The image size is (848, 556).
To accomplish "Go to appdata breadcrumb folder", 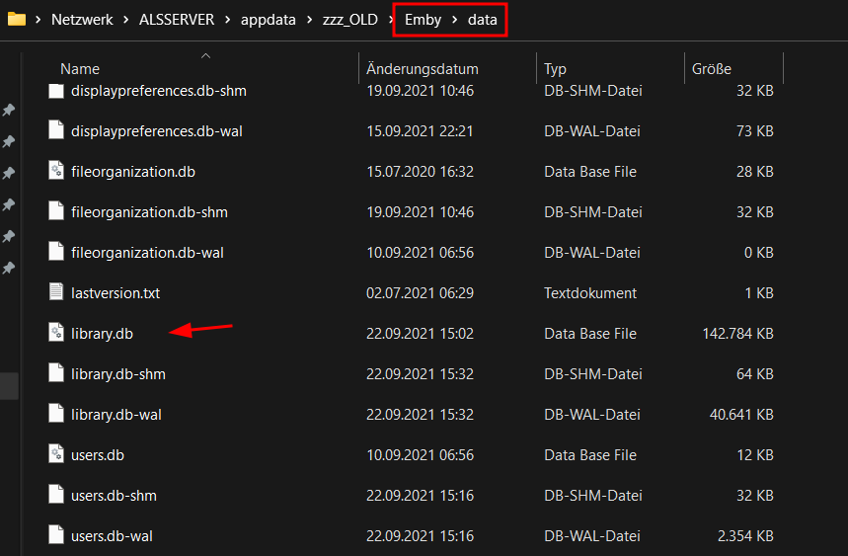I will tap(269, 20).
